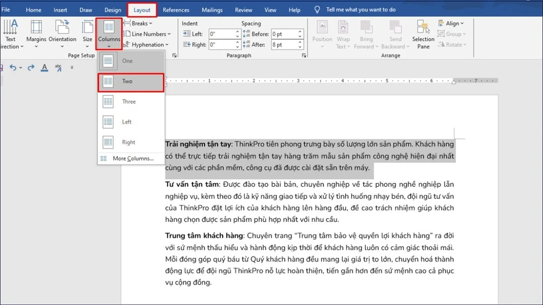Viewport: 543px width, 305px height.
Task: Click the Bring Forward icon
Action: pos(366,27)
